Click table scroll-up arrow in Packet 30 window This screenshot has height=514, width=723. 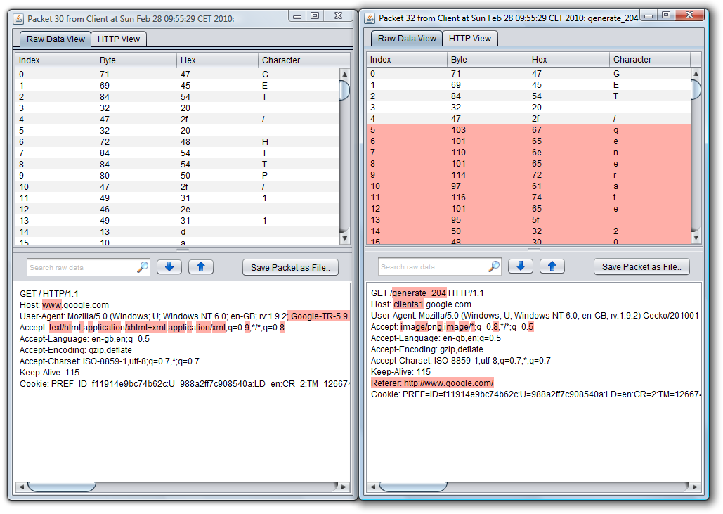point(344,74)
